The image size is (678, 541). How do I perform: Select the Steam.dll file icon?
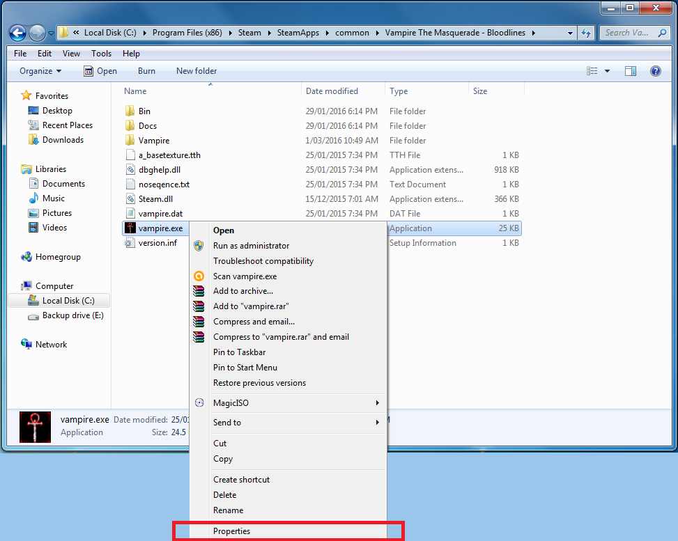(x=130, y=199)
